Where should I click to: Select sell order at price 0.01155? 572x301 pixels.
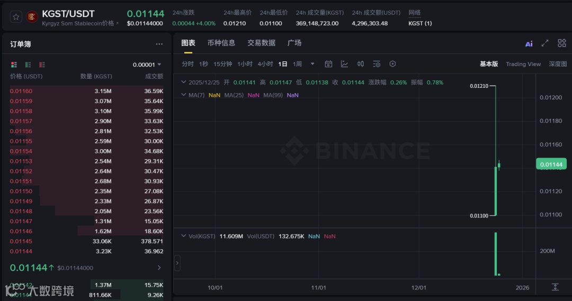point(86,141)
